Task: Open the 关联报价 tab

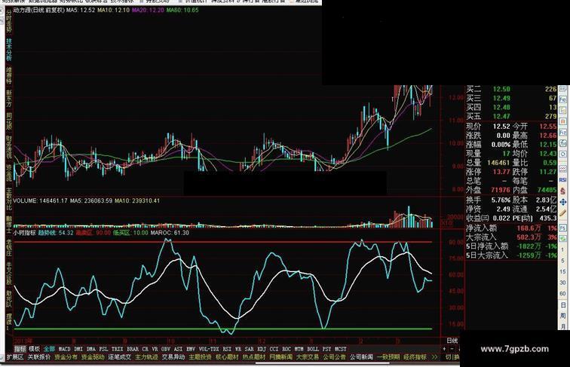Action: [x=39, y=357]
